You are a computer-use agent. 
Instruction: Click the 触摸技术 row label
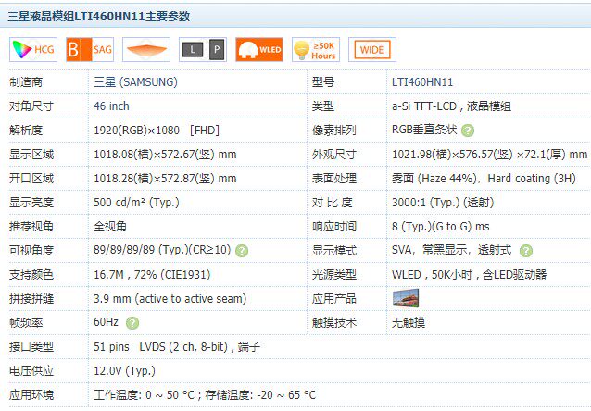pos(334,322)
